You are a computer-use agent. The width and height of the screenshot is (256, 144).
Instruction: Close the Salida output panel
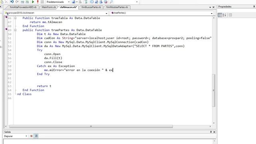[x=214, y=132]
